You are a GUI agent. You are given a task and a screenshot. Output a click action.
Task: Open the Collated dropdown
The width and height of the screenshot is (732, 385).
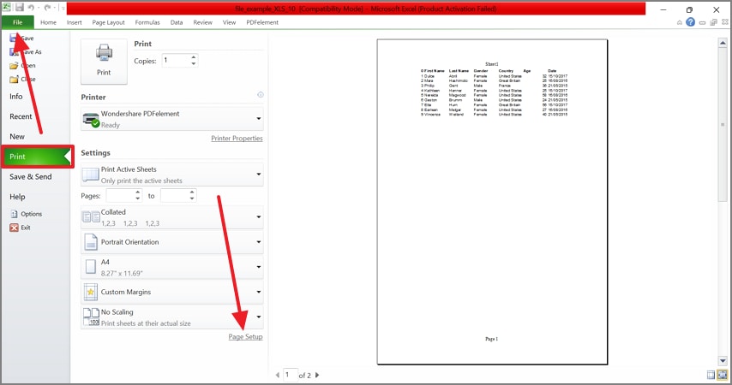(172, 217)
